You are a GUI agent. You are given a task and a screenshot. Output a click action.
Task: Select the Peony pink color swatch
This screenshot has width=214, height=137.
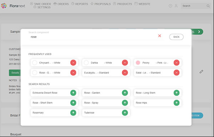(x=138, y=63)
